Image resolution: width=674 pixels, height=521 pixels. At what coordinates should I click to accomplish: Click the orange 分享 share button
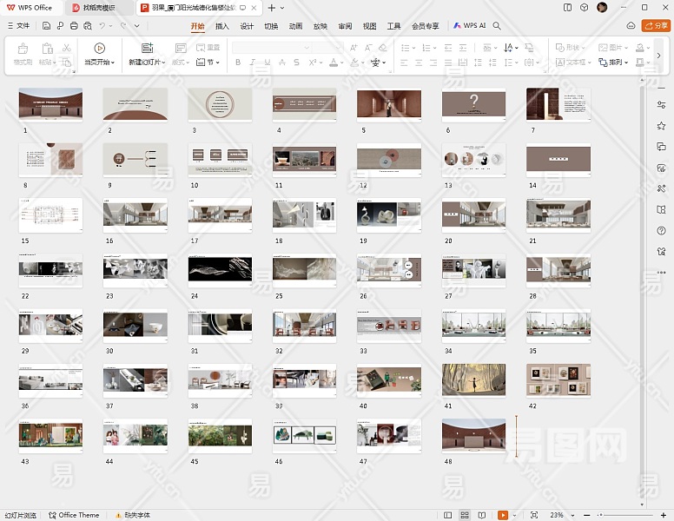(655, 26)
